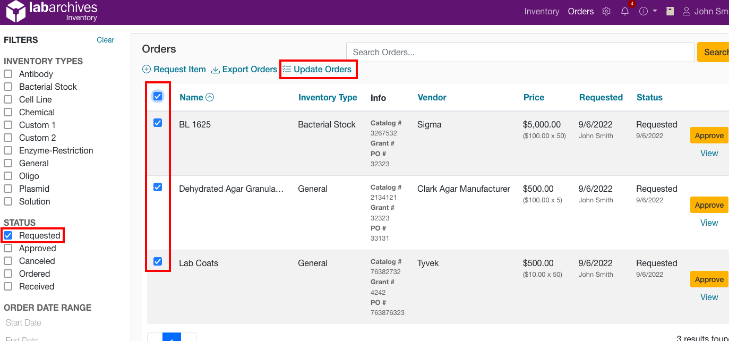Click the circled info icon
729x341 pixels.
pyautogui.click(x=642, y=11)
